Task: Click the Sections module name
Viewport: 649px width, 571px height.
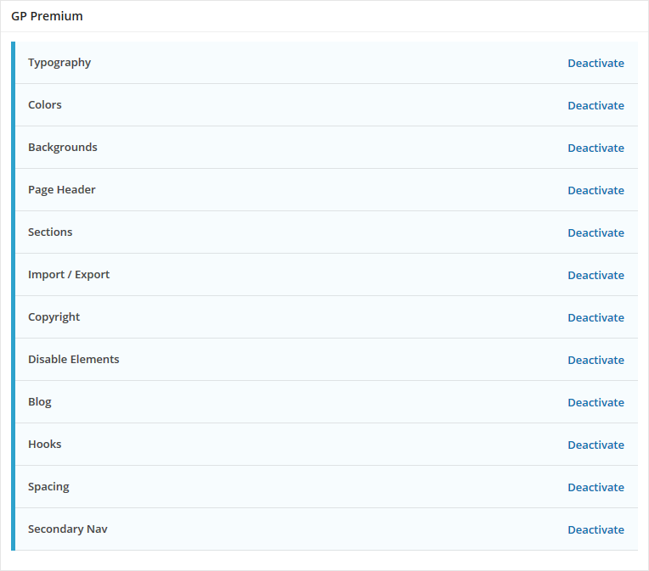Action: (50, 232)
